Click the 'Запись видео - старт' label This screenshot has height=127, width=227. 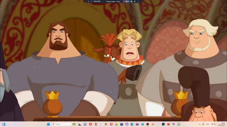(x=113, y=2)
